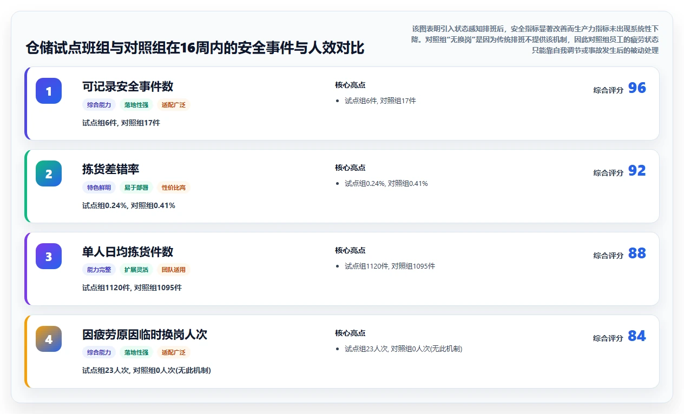Click 落地性强 tag in 可记录安全事件数 card
This screenshot has width=684, height=414.
pos(136,105)
